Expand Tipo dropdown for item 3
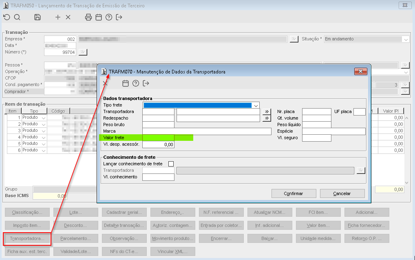This screenshot has height=260, width=415. click(44, 131)
